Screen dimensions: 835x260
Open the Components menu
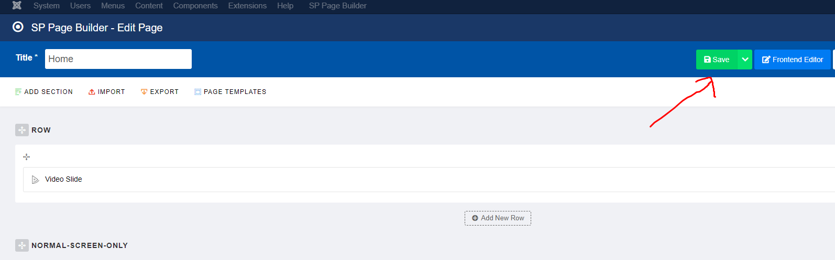point(195,6)
